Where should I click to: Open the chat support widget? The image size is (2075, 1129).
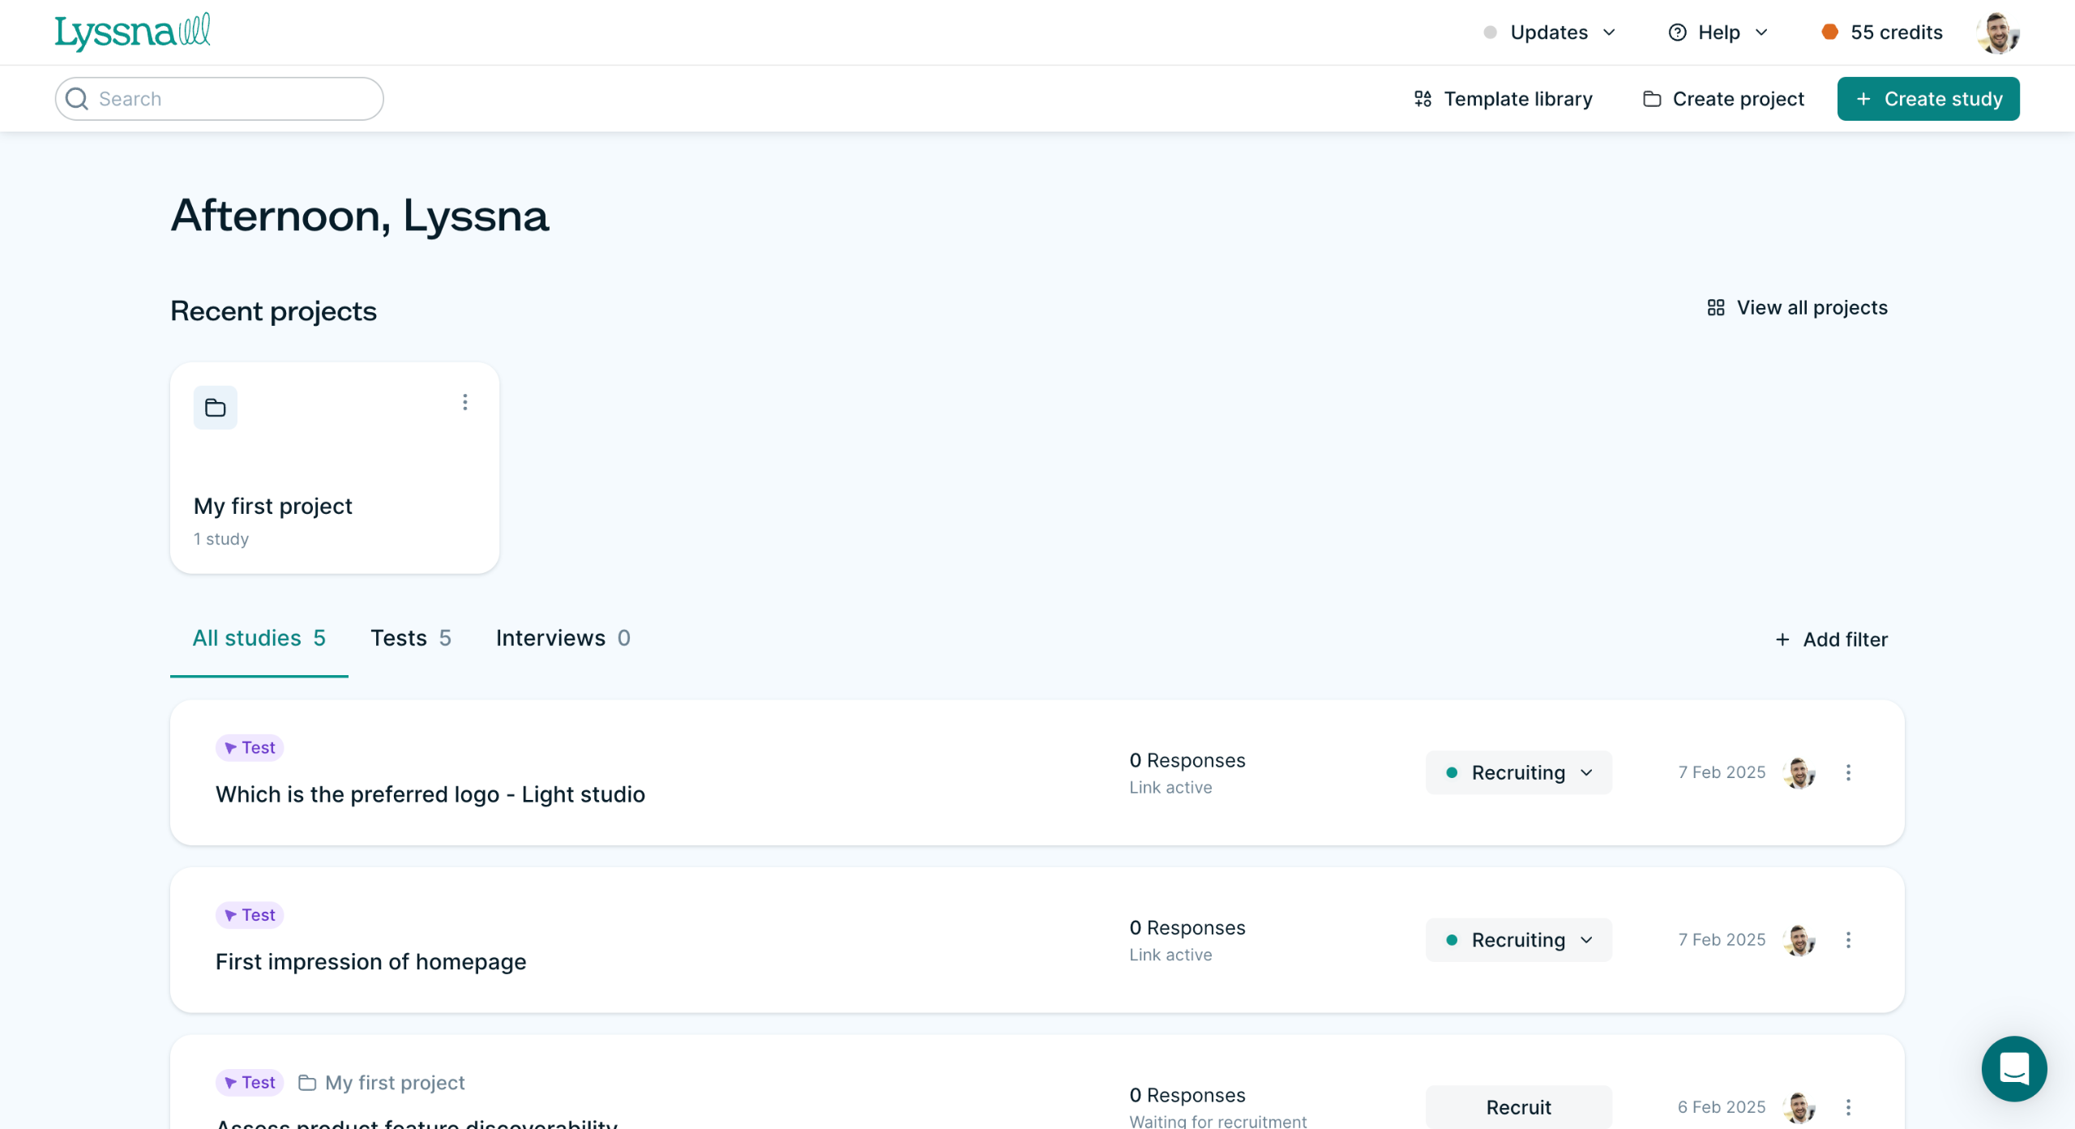tap(2013, 1068)
